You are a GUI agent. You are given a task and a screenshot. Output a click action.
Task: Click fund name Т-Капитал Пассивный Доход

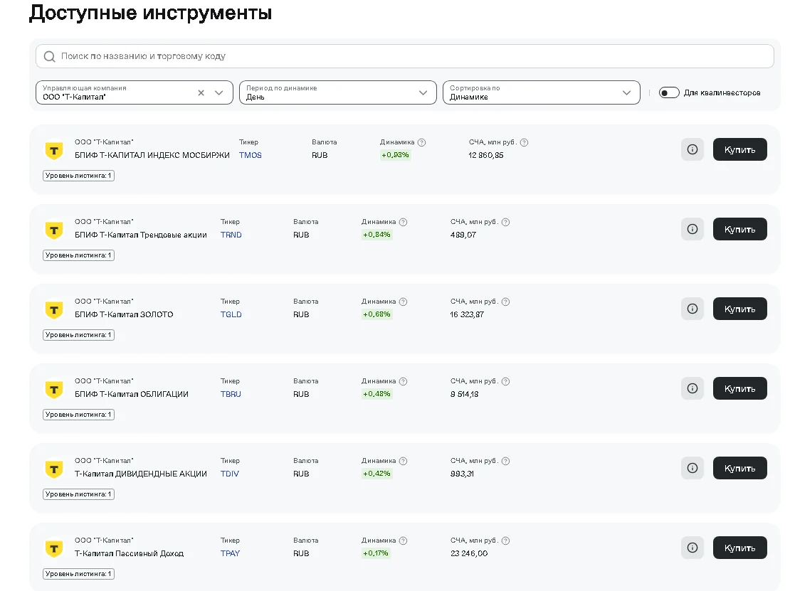(129, 553)
